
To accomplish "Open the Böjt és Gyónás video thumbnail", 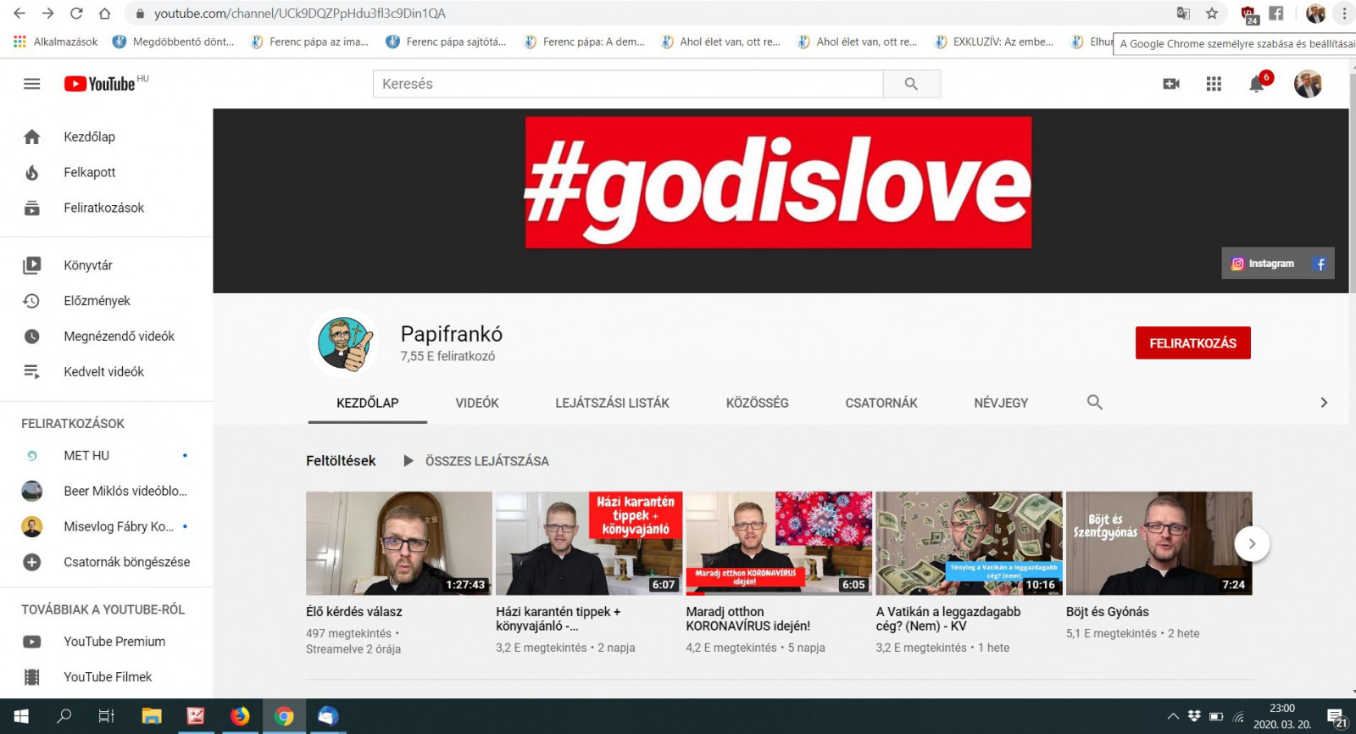I will 1159,543.
